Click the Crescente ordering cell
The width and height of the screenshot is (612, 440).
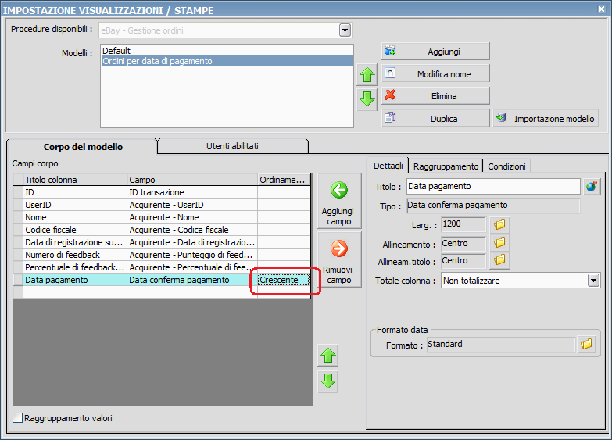pyautogui.click(x=284, y=280)
